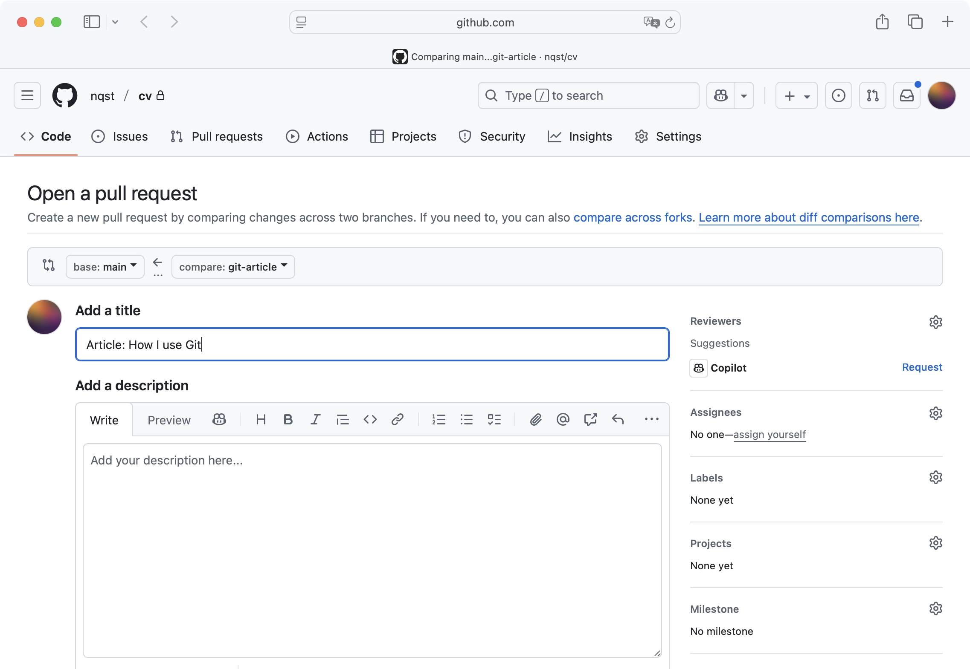Insert a link in the description
This screenshot has width=970, height=669.
(397, 419)
